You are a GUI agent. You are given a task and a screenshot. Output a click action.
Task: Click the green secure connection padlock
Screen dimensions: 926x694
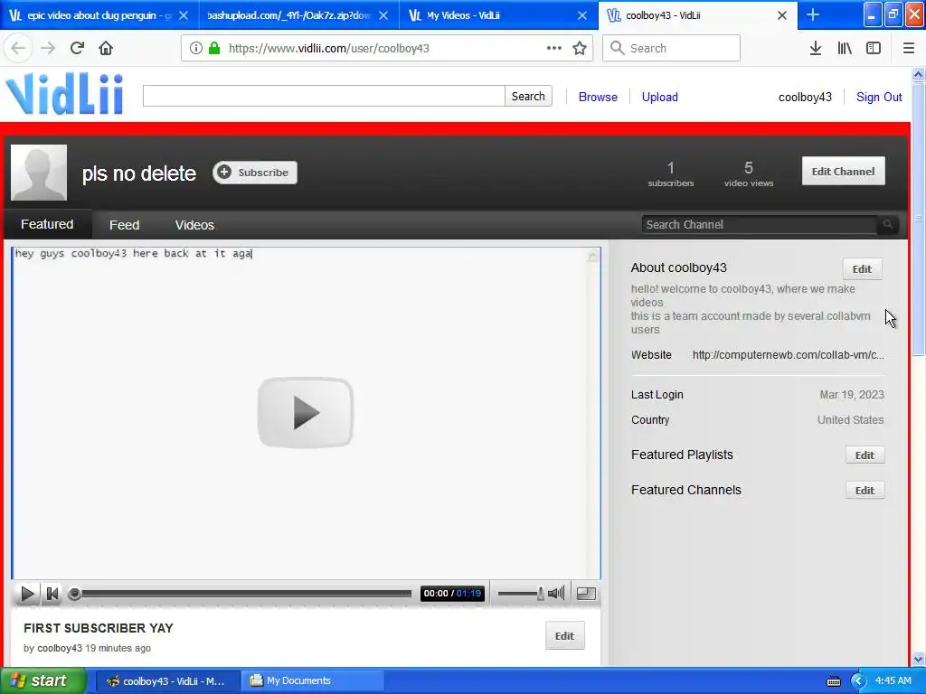pos(213,48)
